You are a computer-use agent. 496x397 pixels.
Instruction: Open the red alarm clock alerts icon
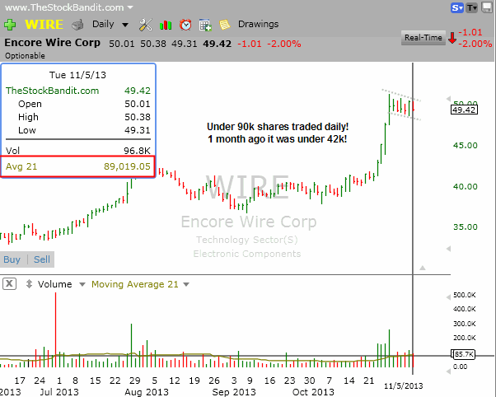[x=185, y=25]
